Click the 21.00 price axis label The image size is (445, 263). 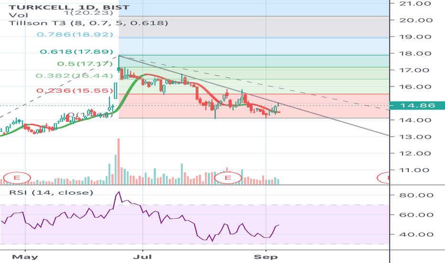[x=415, y=4]
